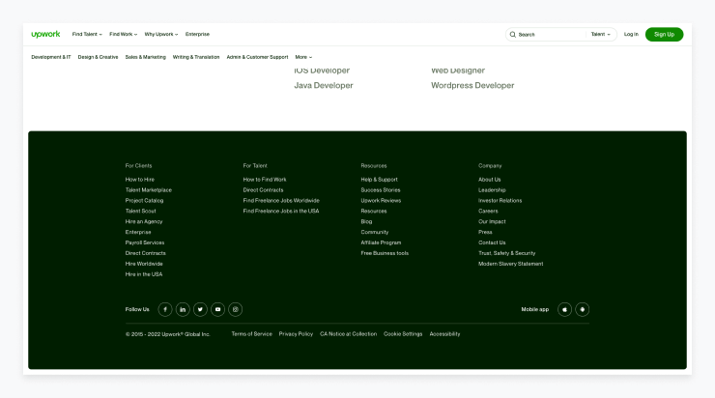Screen dimensions: 715x398
Task: Expand the Why Upwork menu
Action: (x=161, y=34)
